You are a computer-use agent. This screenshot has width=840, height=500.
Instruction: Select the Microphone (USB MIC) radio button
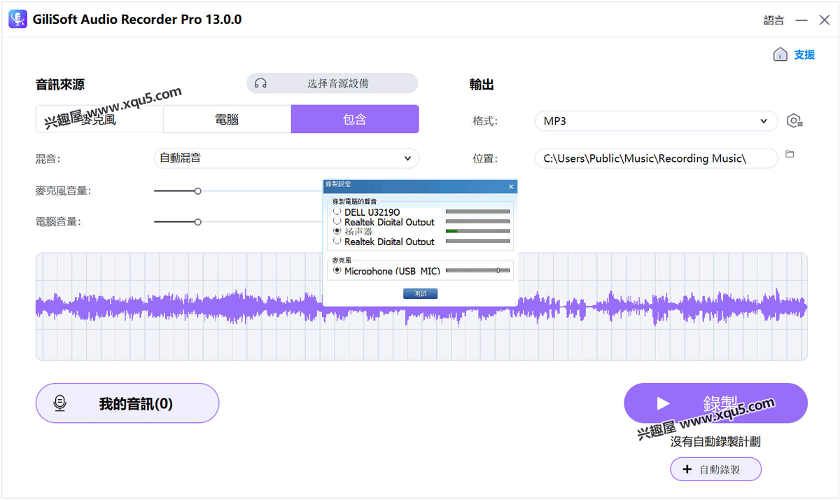(x=337, y=270)
